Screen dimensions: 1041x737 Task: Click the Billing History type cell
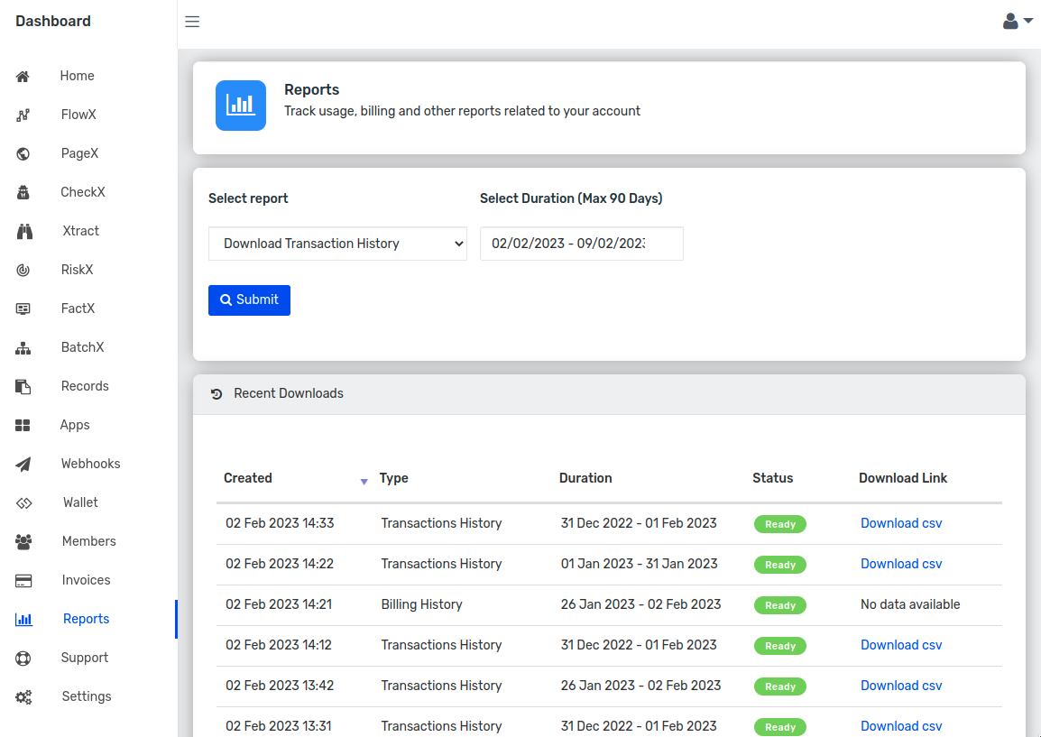pyautogui.click(x=421, y=604)
